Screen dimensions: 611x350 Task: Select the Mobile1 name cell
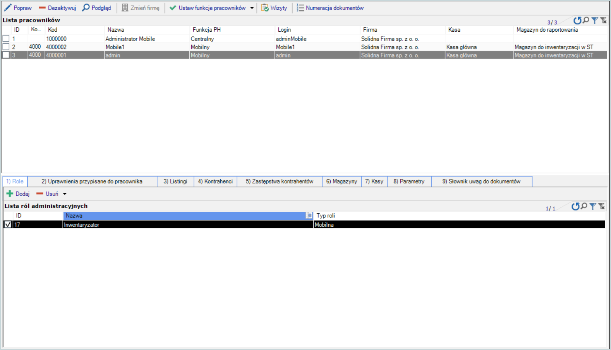pyautogui.click(x=147, y=47)
